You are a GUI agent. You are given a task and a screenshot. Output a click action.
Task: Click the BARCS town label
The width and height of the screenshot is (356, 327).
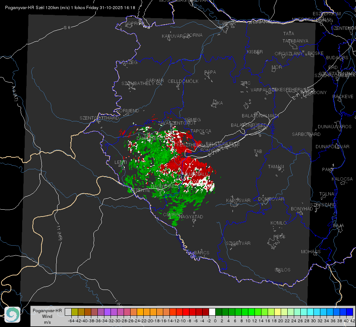pos(202,253)
